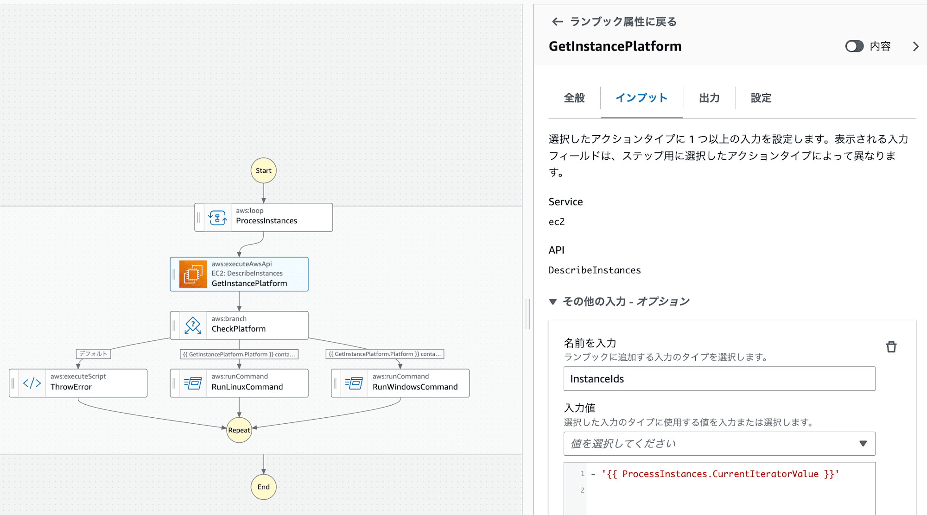Click the EC2: DescribeInstances subtitle text
927x515 pixels.
247,273
